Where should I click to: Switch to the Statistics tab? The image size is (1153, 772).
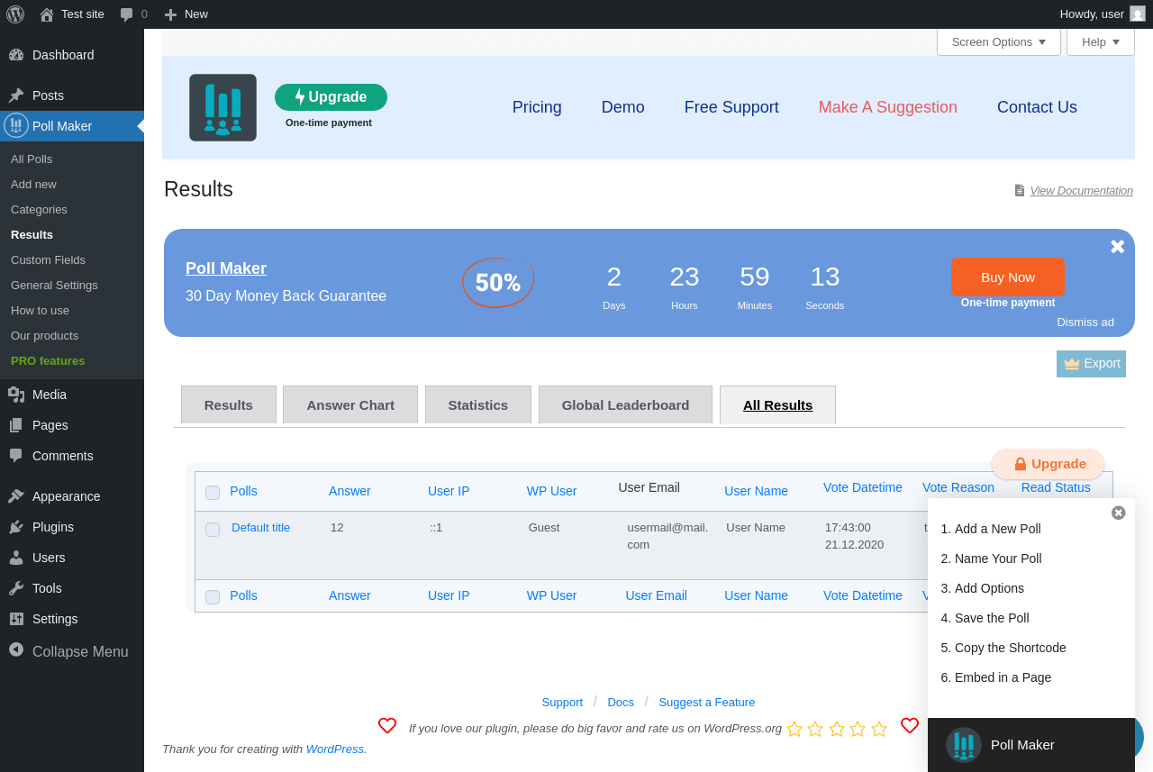click(x=478, y=405)
